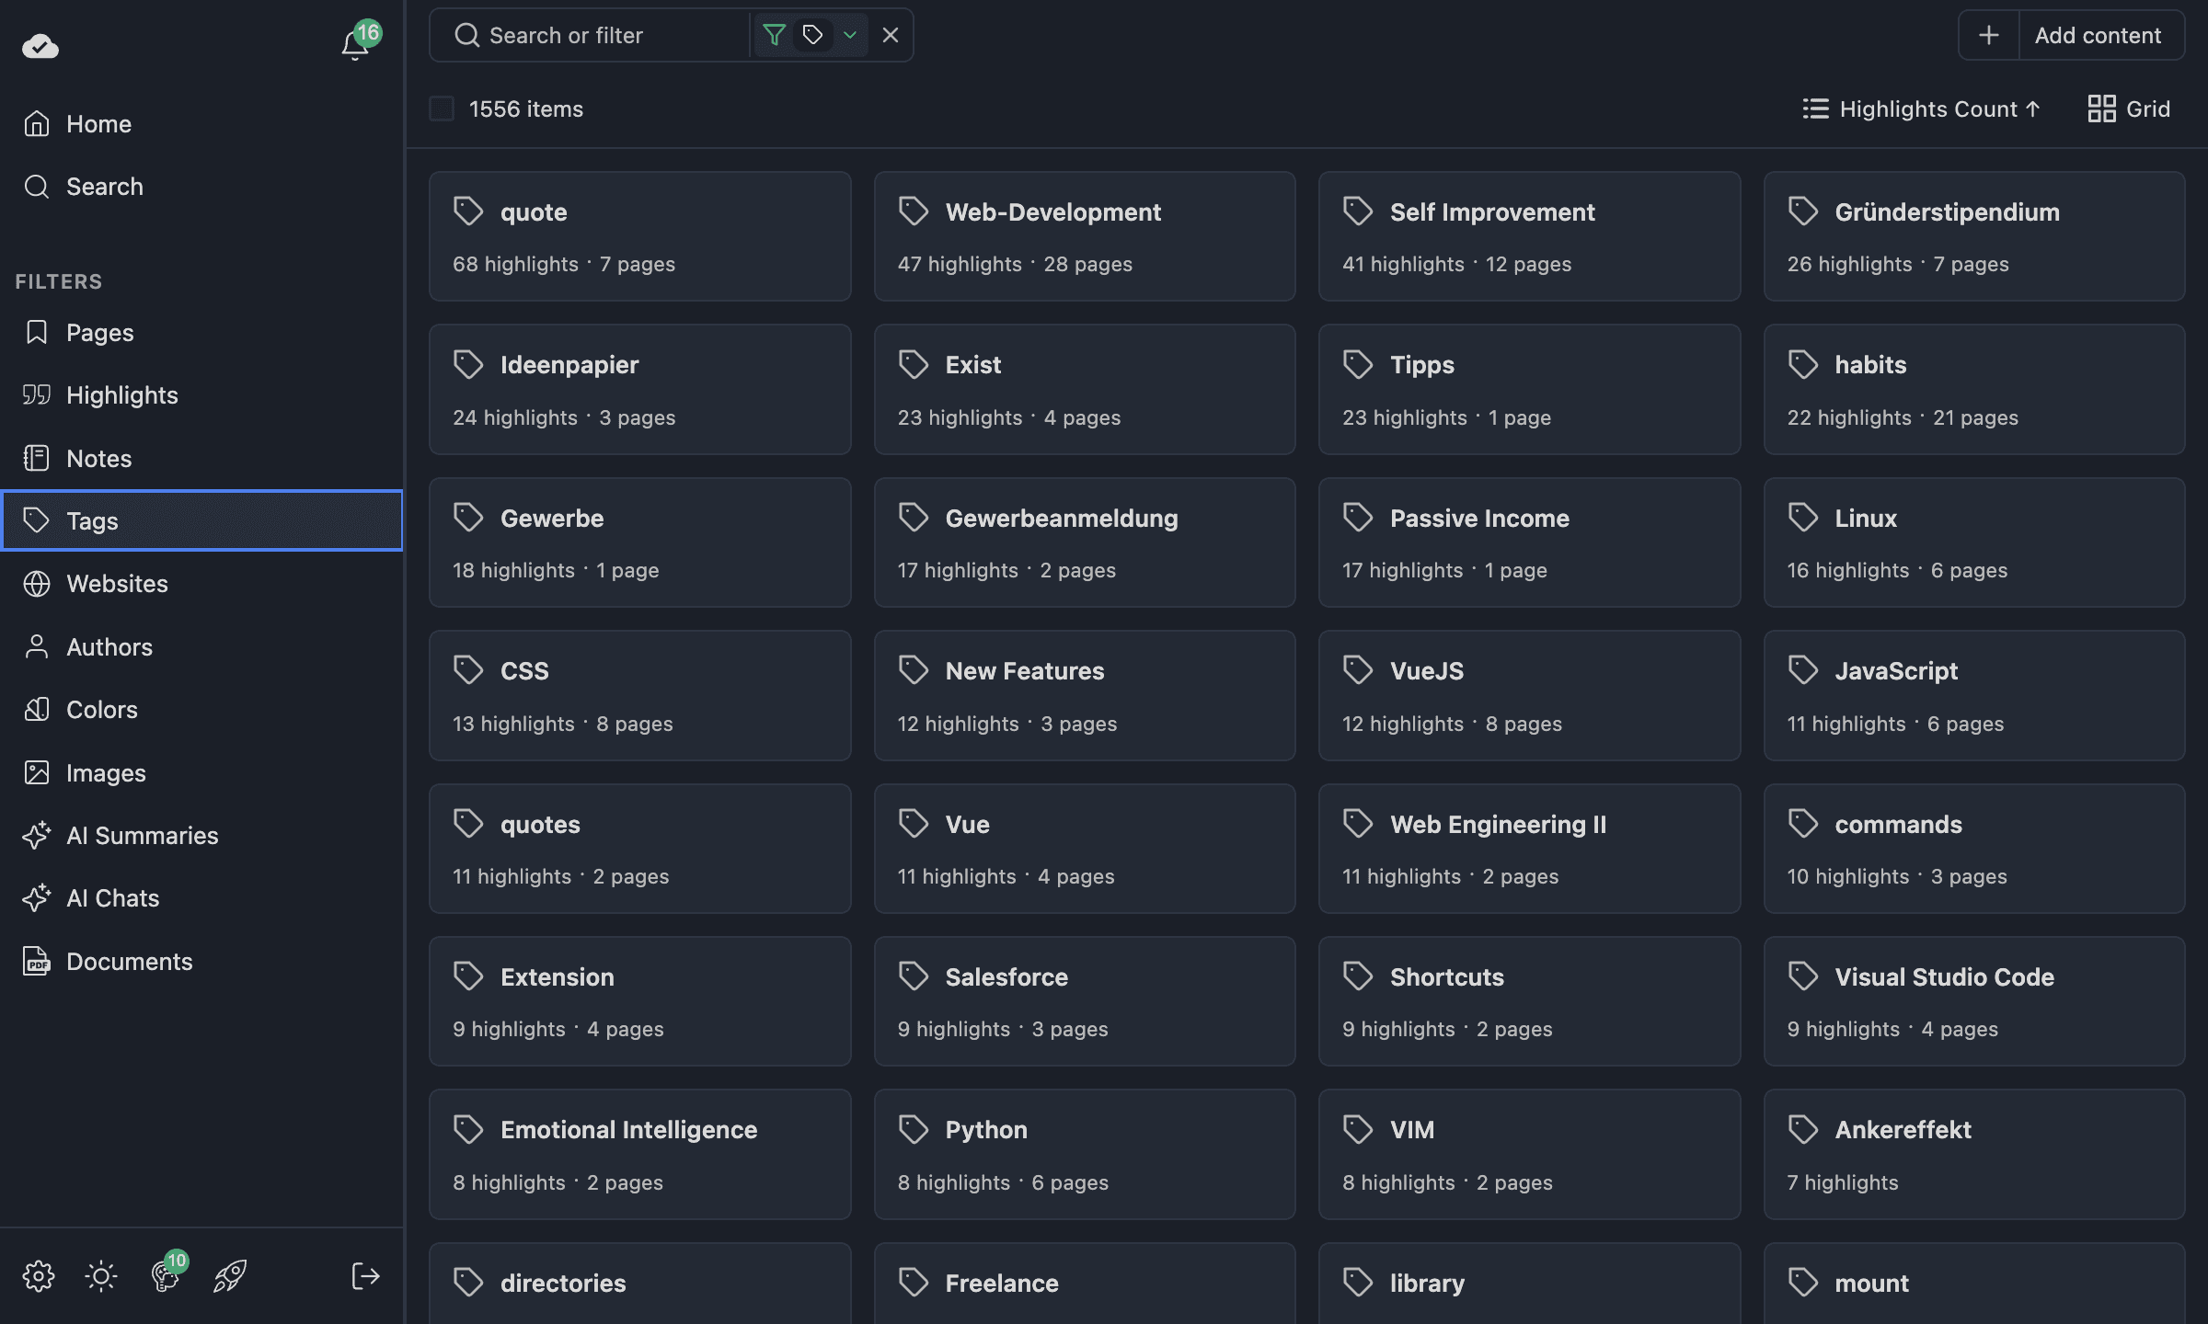
Task: Select the Notes filter icon
Action: coord(38,458)
